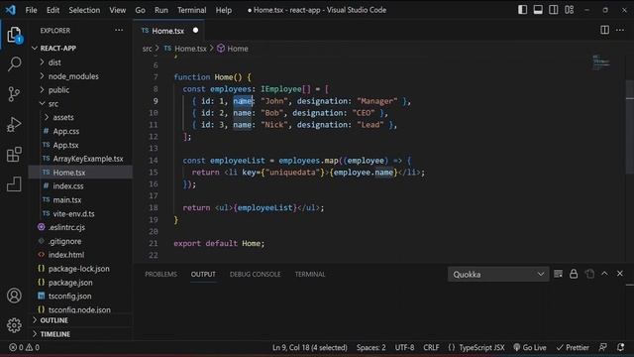
Task: Maximize the panel with the chevron
Action: pyautogui.click(x=604, y=274)
